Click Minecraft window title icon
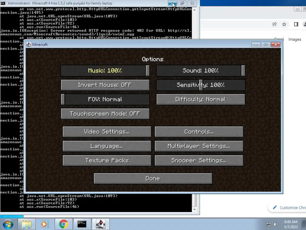This screenshot has width=306, height=230. (x=29, y=44)
